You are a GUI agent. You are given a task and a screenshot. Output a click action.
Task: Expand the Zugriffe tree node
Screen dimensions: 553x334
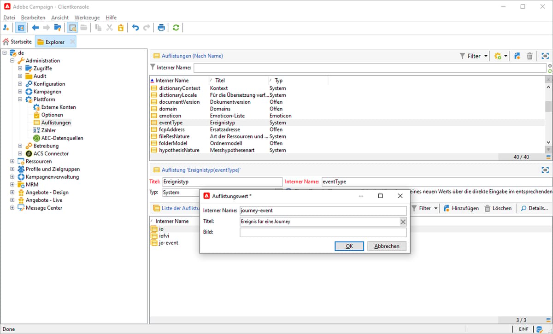(20, 69)
